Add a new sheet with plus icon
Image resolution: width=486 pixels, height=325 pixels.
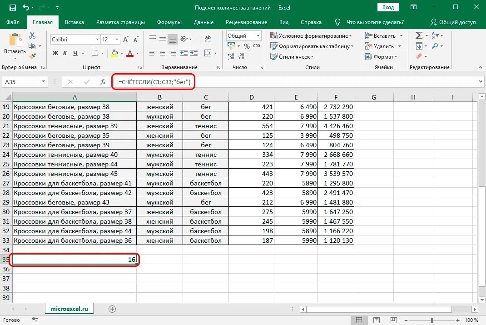click(112, 309)
